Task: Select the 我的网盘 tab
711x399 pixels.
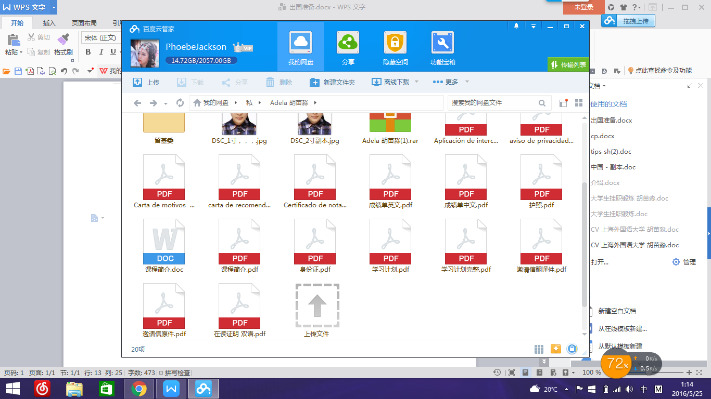Action: tap(301, 47)
